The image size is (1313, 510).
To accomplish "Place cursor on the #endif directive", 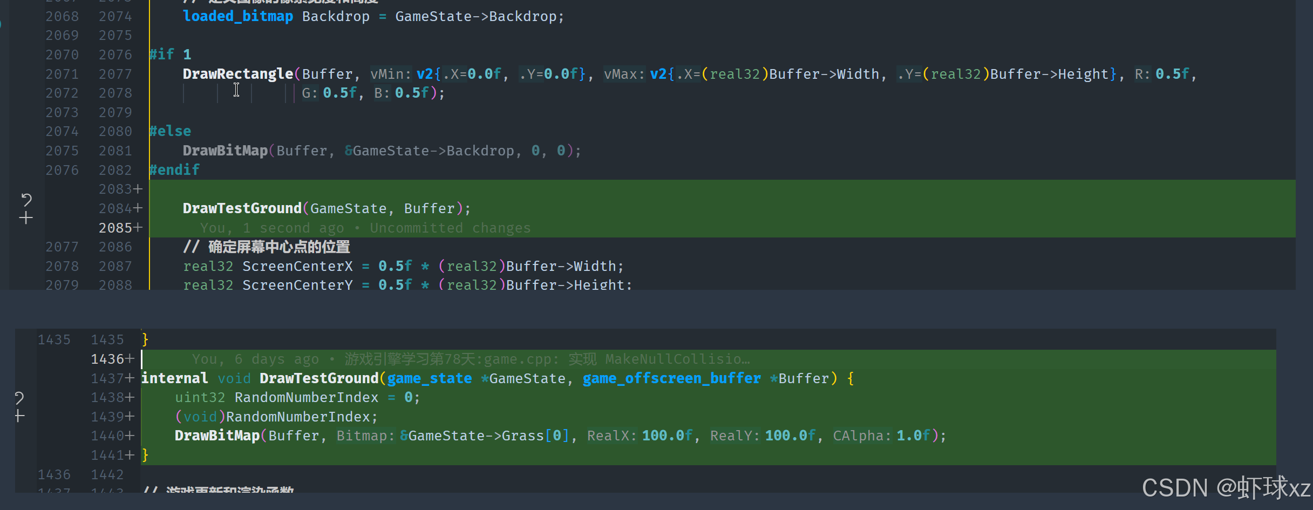I will tap(174, 170).
